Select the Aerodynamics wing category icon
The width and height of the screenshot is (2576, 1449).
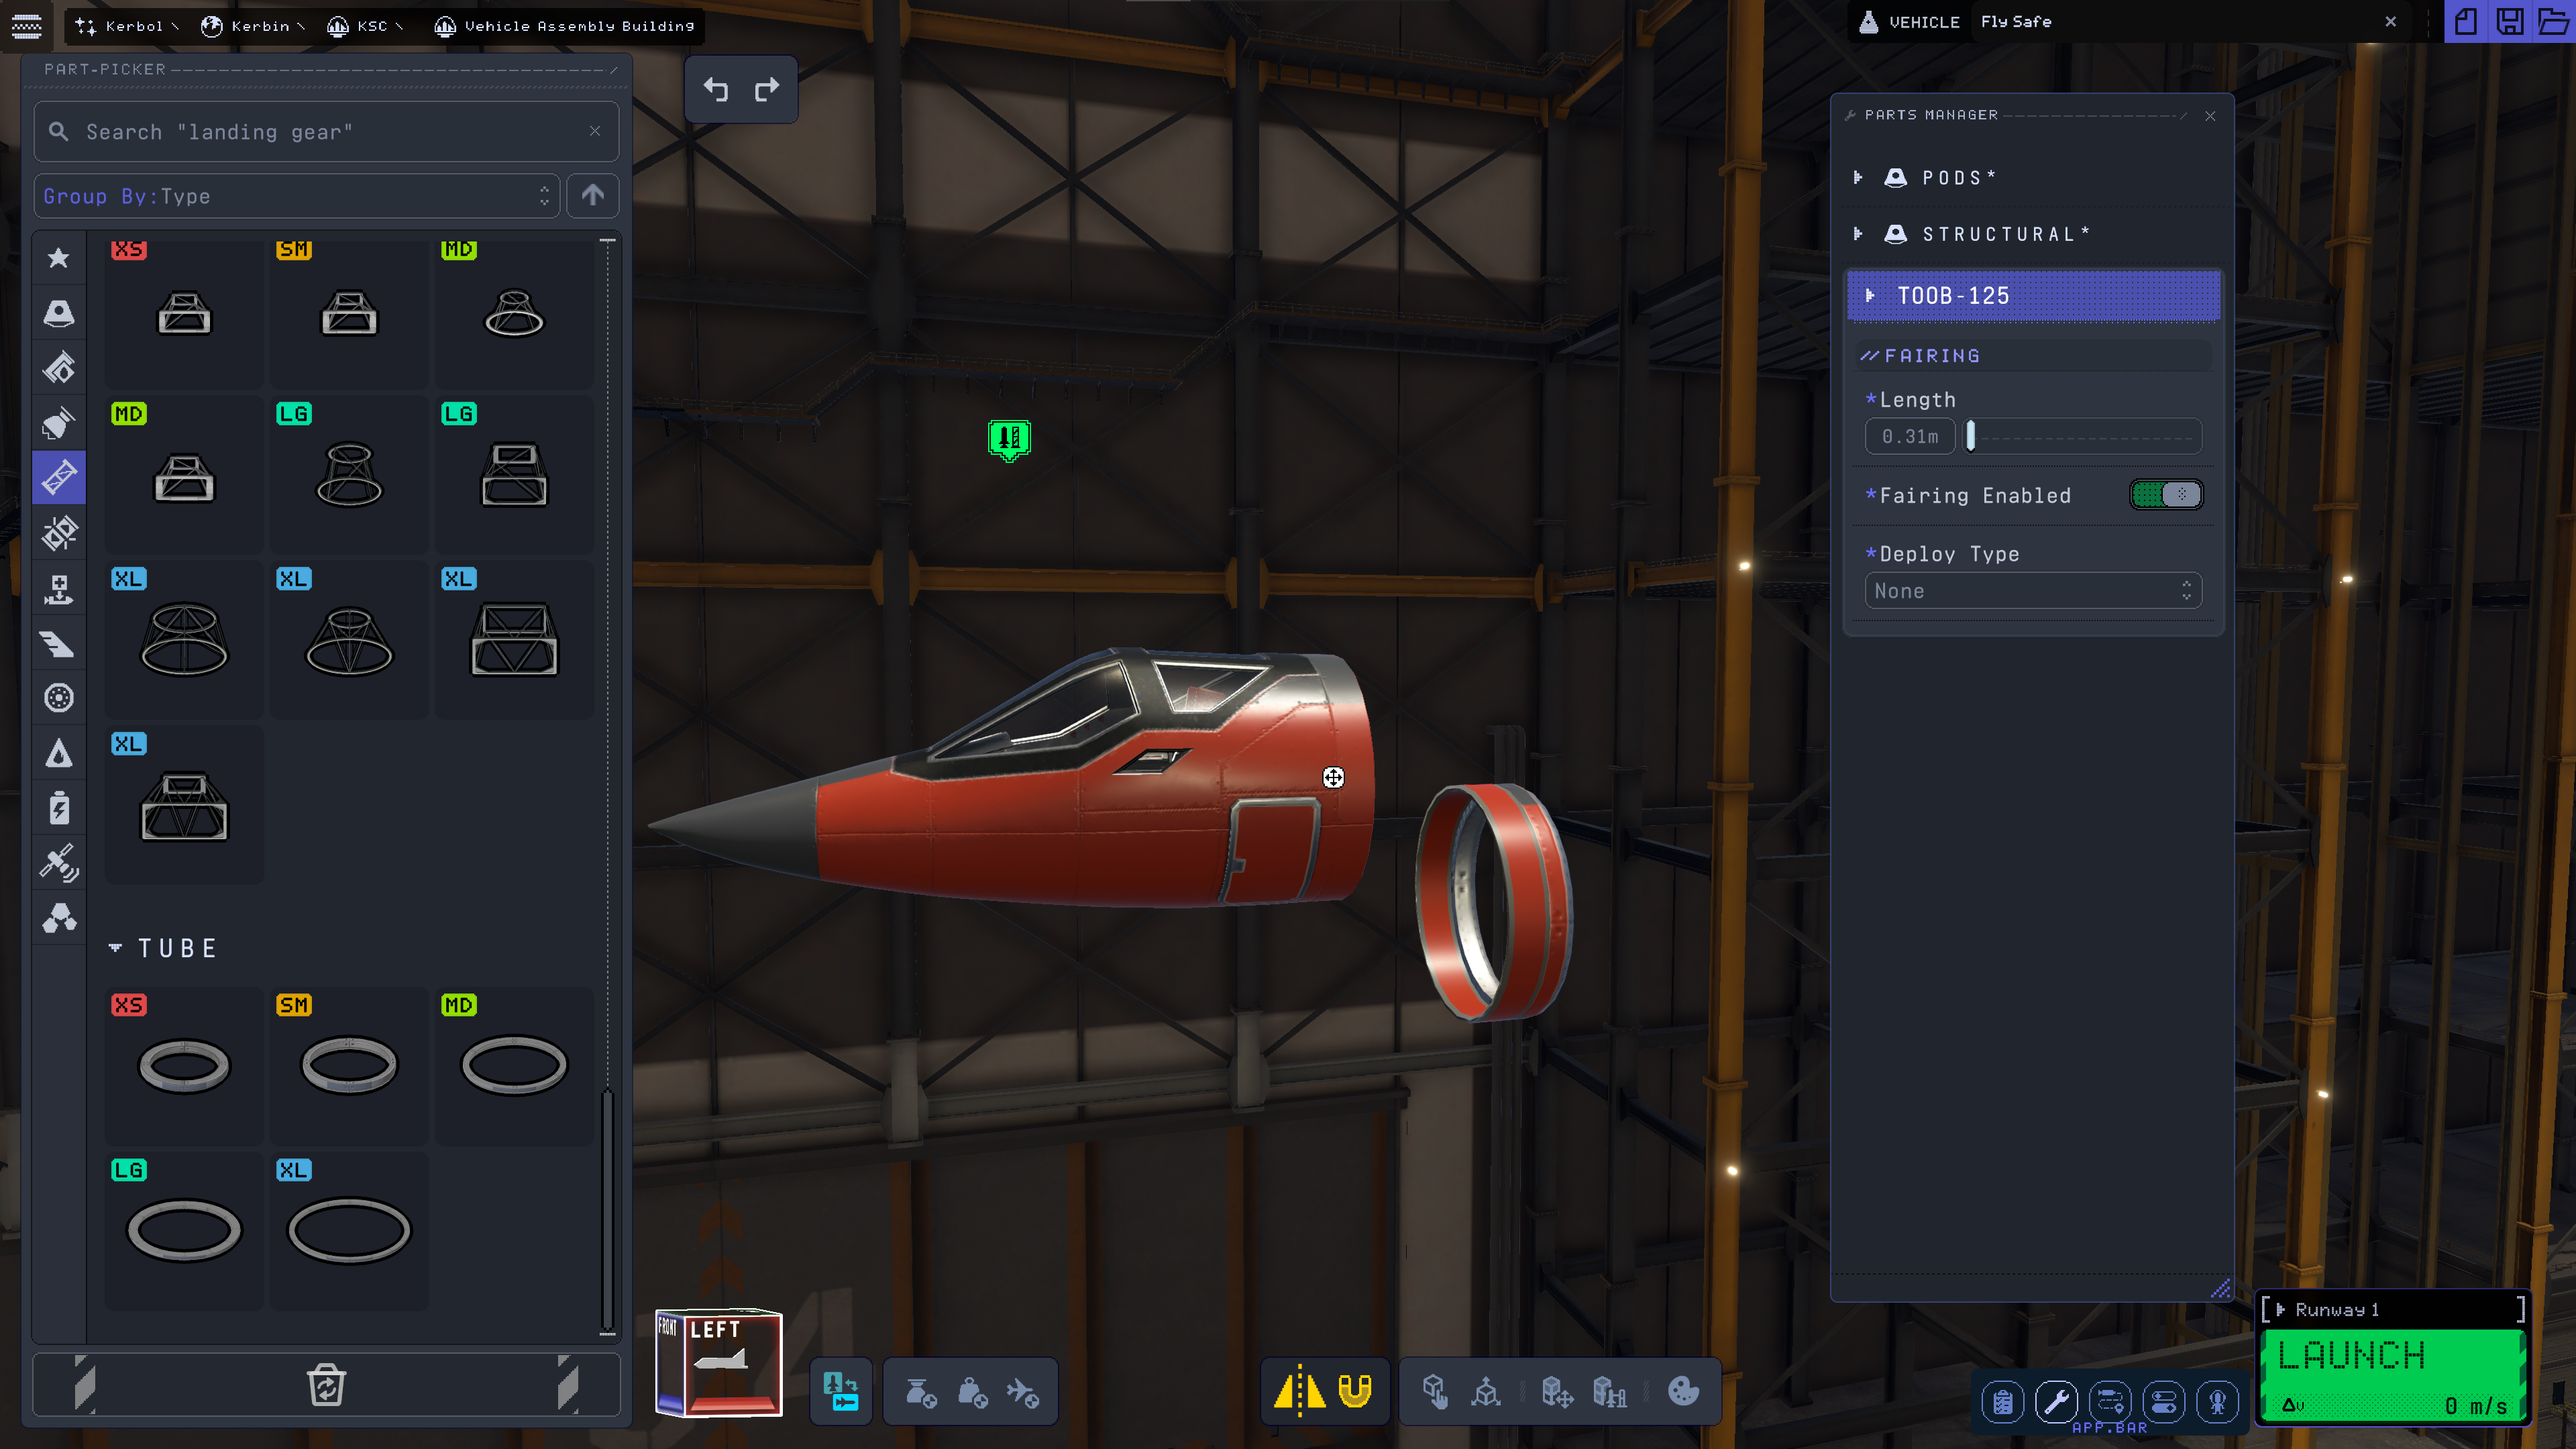[x=59, y=643]
